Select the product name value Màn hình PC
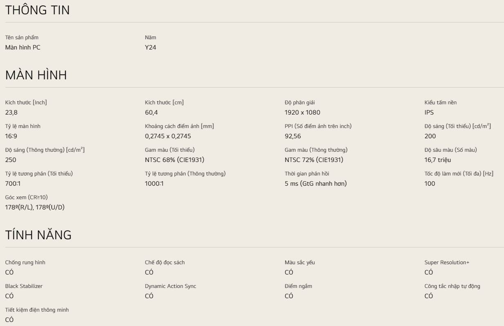Screen dimensions: 504x326 22,47
